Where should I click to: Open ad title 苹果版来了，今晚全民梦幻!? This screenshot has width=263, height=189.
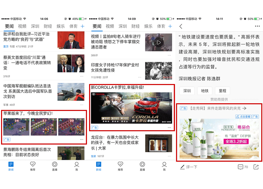pyautogui.click(x=28, y=113)
